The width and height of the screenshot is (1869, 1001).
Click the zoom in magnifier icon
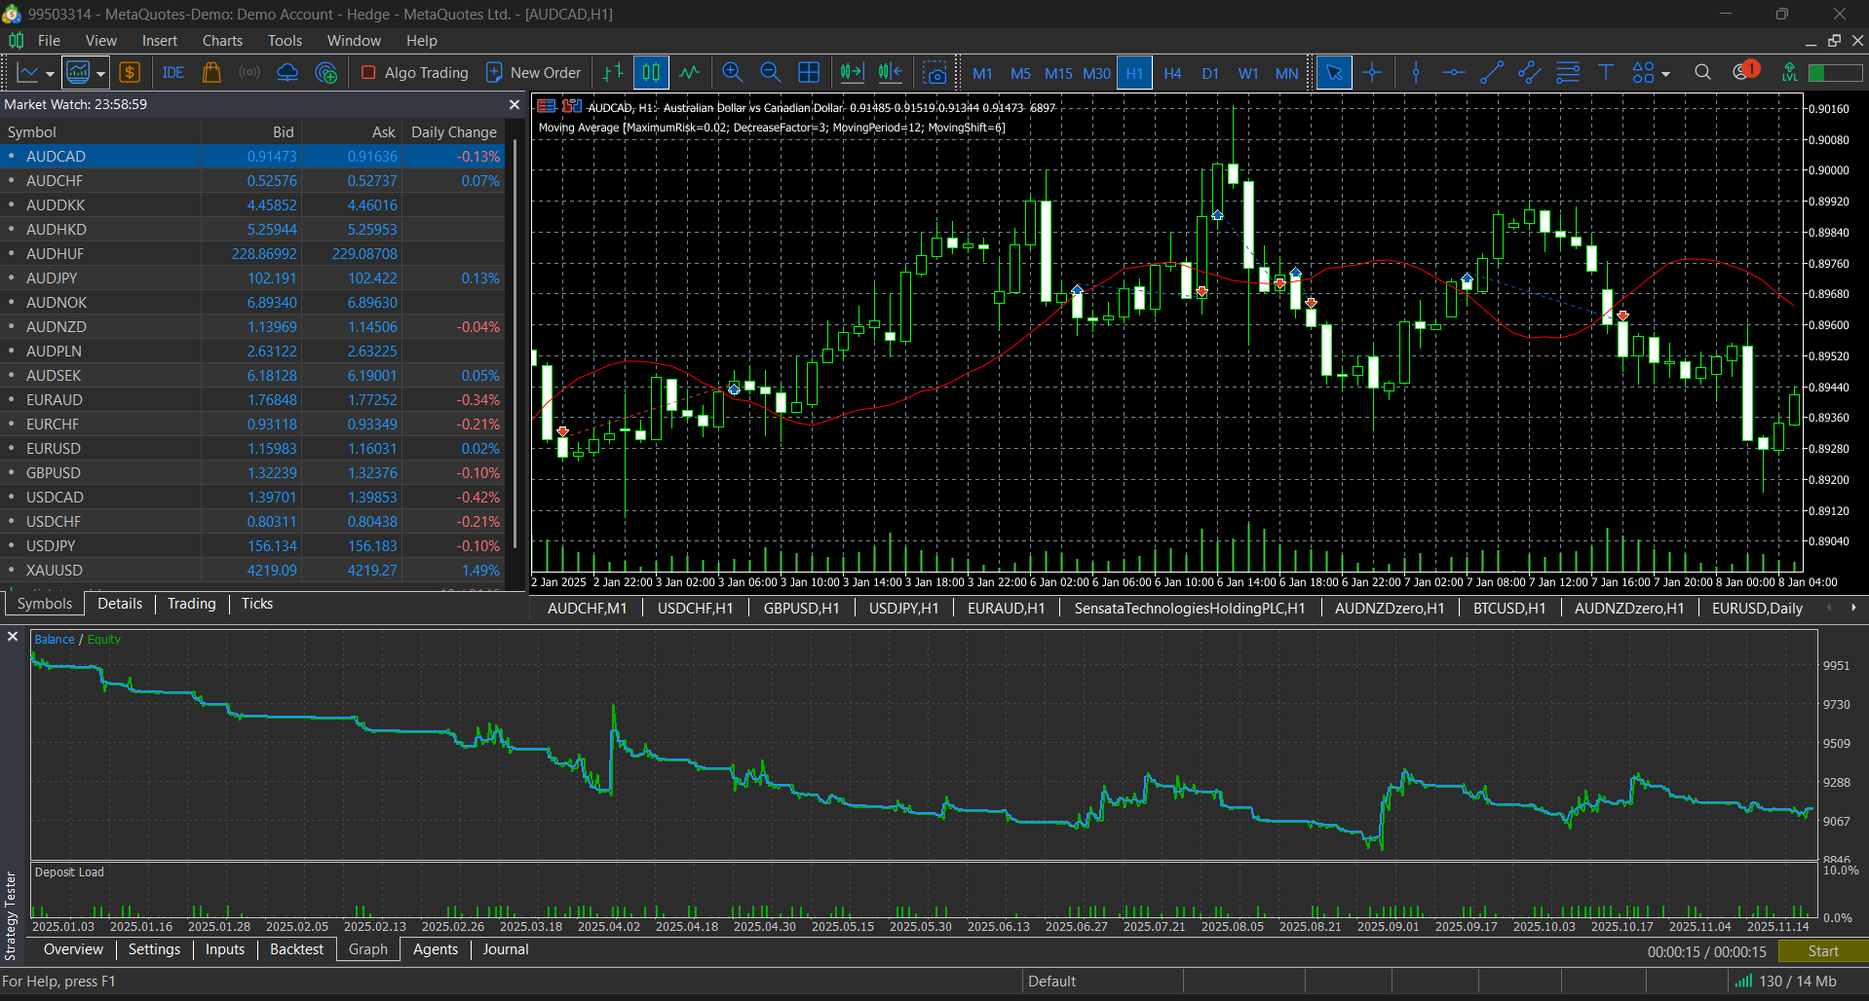click(x=733, y=72)
